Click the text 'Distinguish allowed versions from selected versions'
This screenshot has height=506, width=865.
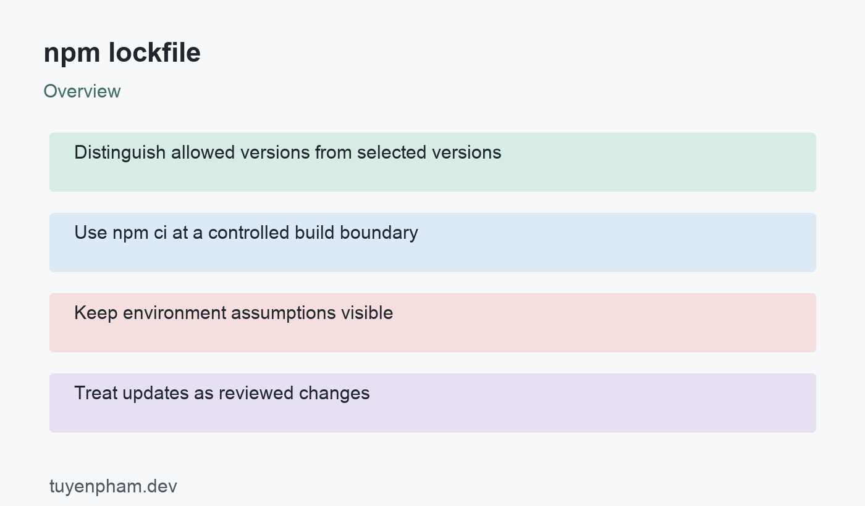coord(288,152)
